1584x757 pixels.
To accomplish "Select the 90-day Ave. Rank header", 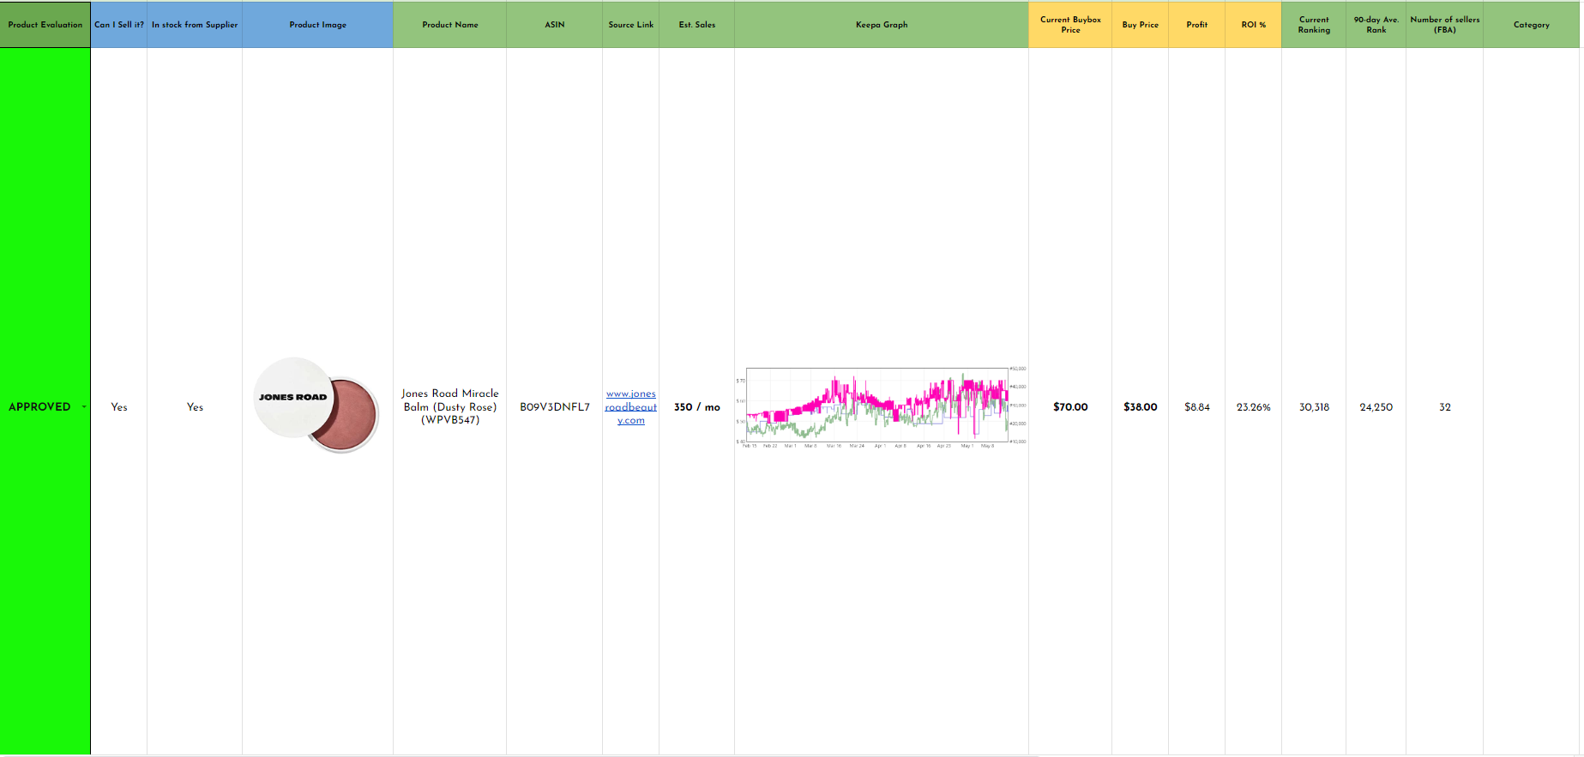I will (x=1376, y=25).
